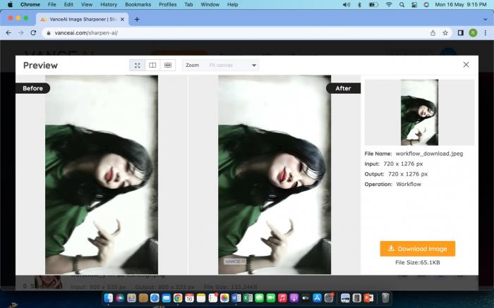Open the Help menu
The image size is (494, 308).
232,4
